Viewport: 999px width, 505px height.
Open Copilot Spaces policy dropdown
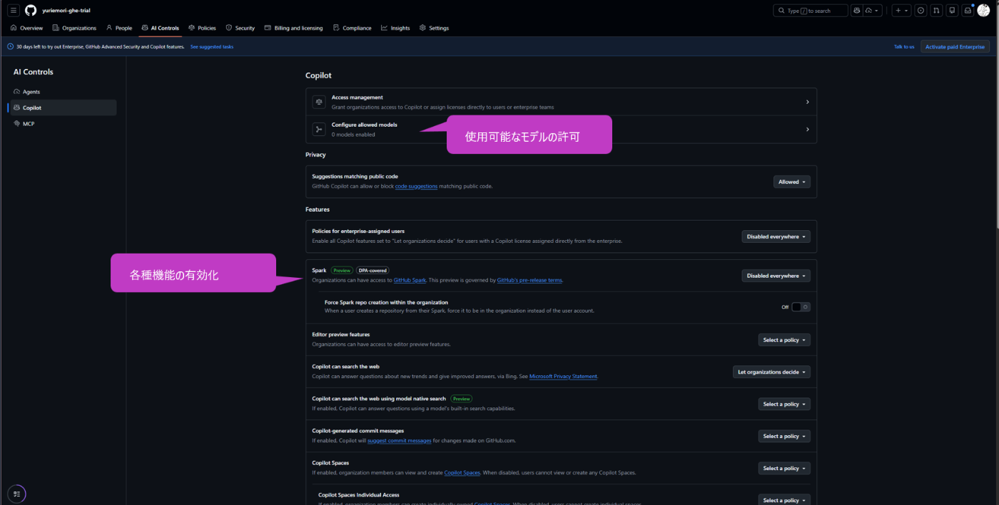coord(784,468)
